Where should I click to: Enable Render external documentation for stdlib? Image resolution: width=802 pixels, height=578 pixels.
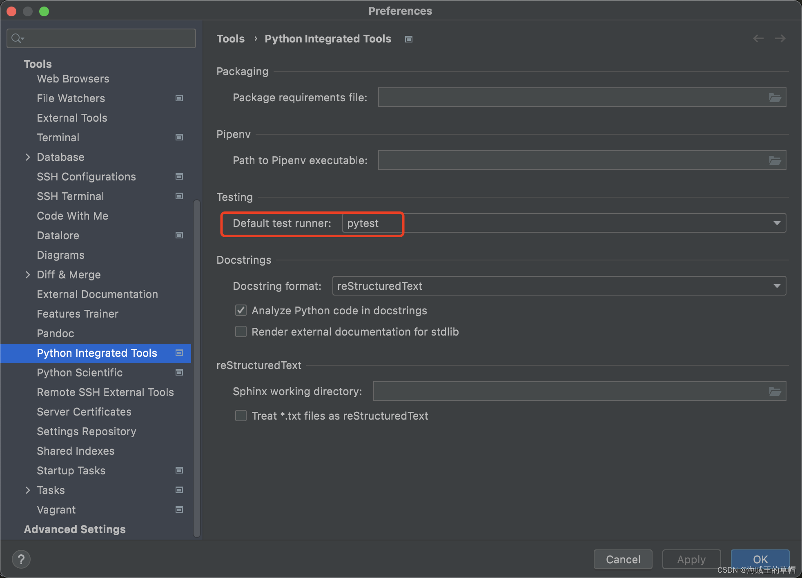(x=241, y=332)
